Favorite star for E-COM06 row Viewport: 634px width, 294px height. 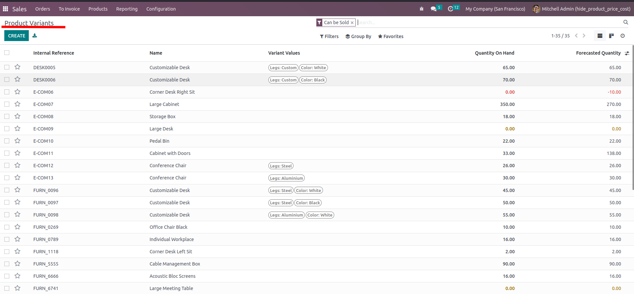click(x=18, y=92)
